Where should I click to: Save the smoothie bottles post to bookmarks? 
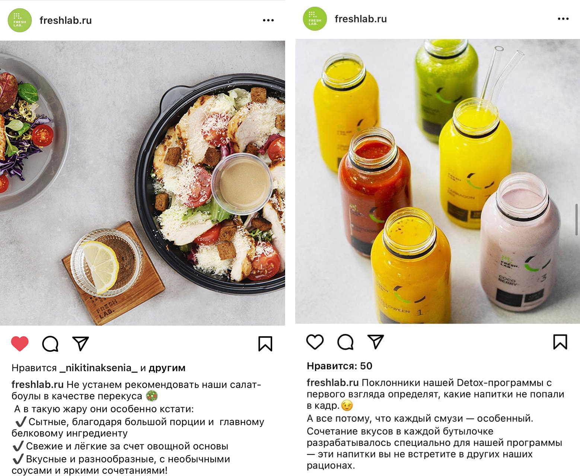pyautogui.click(x=560, y=342)
